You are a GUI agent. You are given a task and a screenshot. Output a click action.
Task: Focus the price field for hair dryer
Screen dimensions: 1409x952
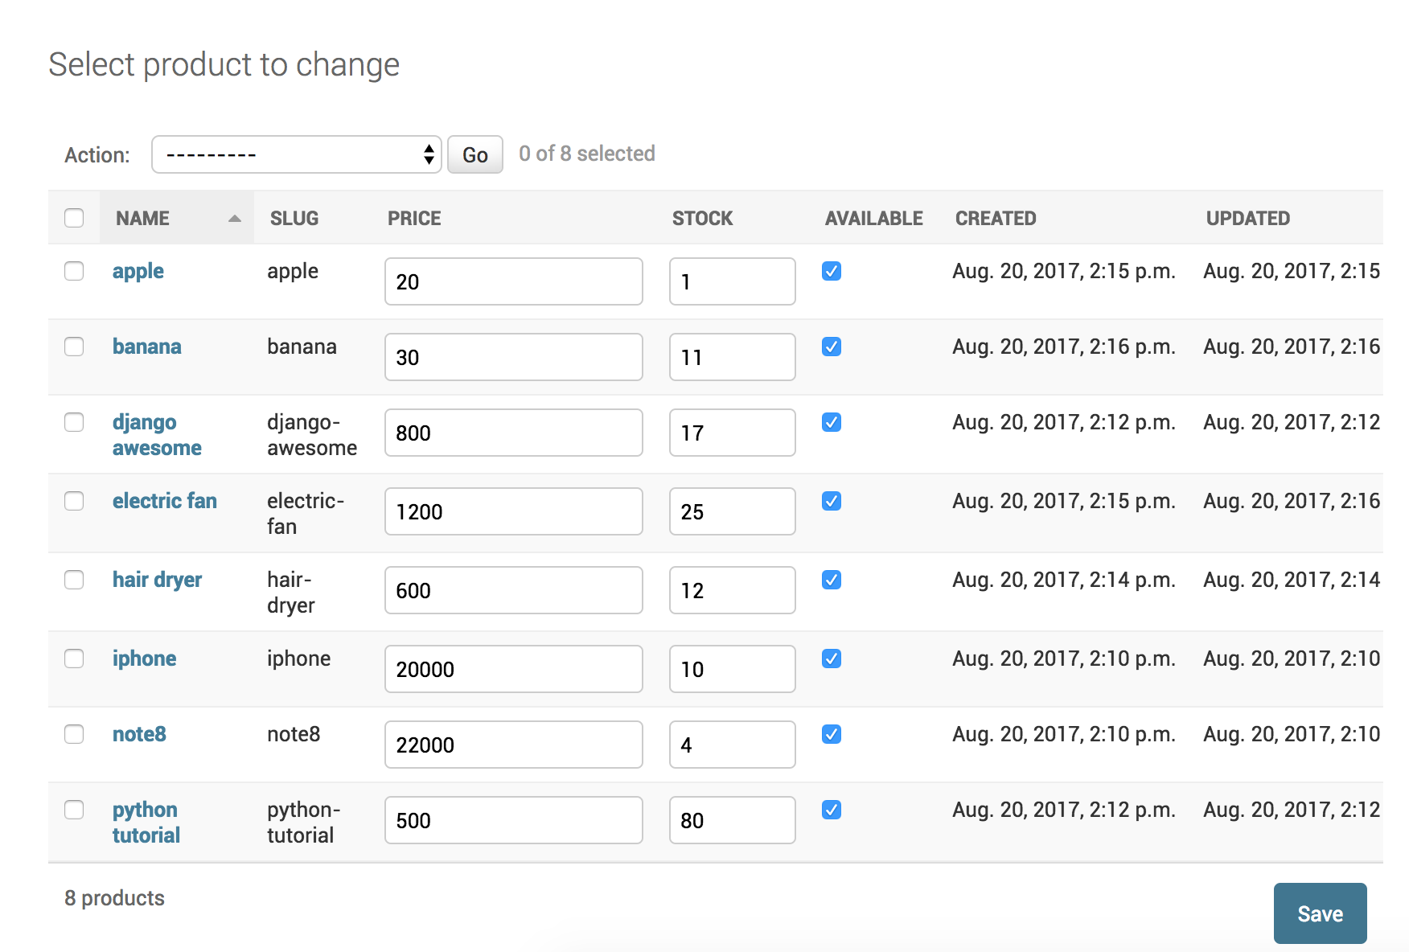coord(513,590)
